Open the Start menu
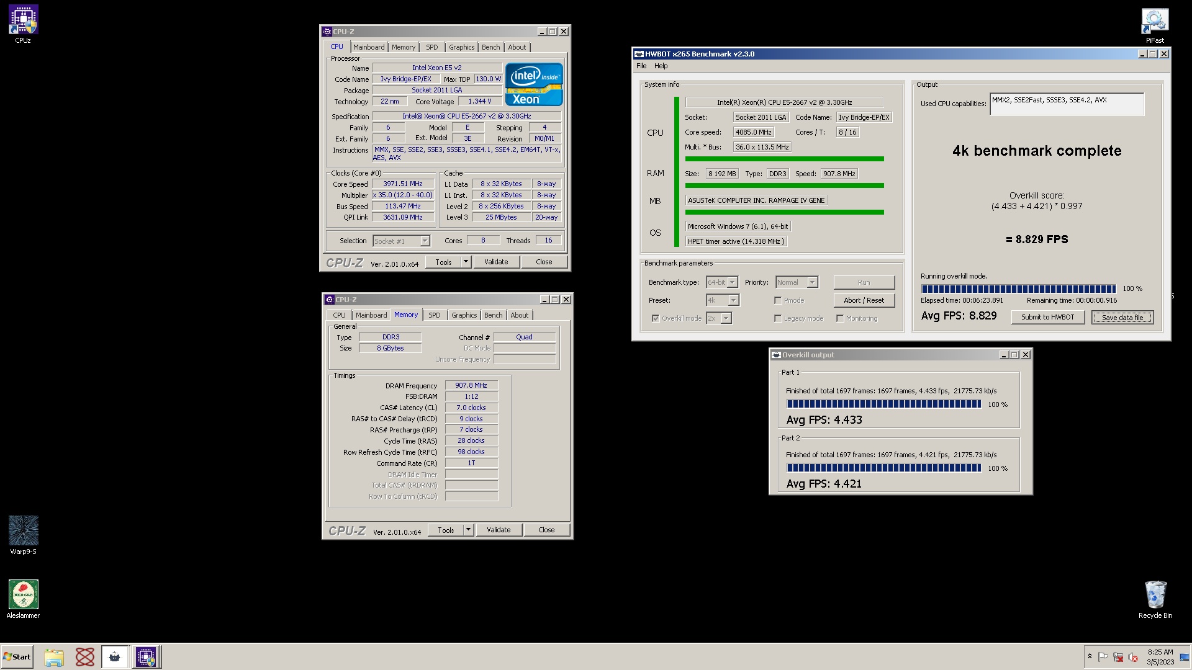This screenshot has height=670, width=1192. click(x=17, y=657)
